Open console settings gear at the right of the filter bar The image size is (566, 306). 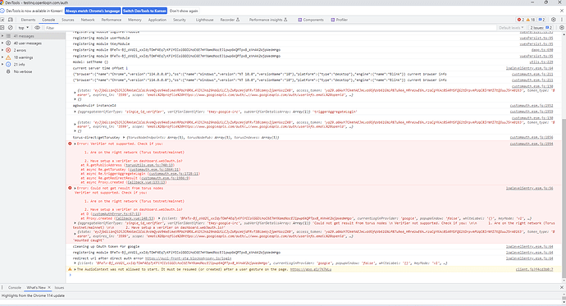click(561, 28)
